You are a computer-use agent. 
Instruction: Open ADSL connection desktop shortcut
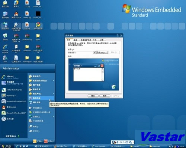(x=5, y=59)
